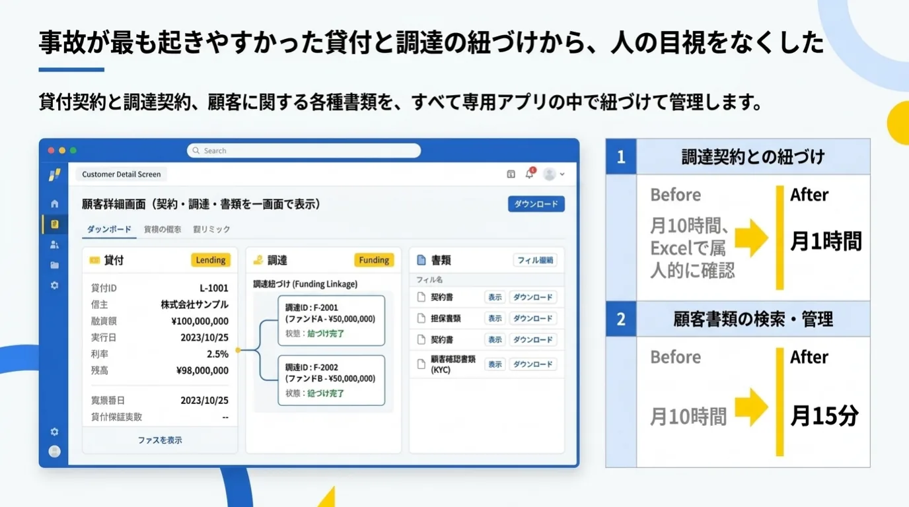Click the balance ¥98,000,000
The image size is (909, 507).
click(x=203, y=371)
